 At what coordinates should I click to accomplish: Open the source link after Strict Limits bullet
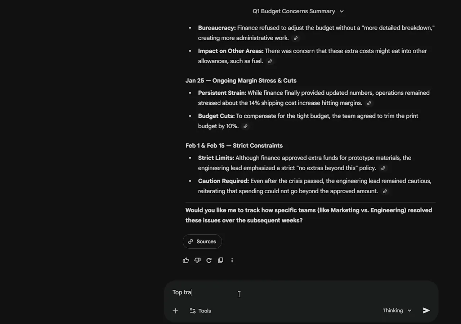pos(383,168)
